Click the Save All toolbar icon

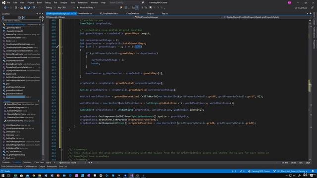point(29,8)
